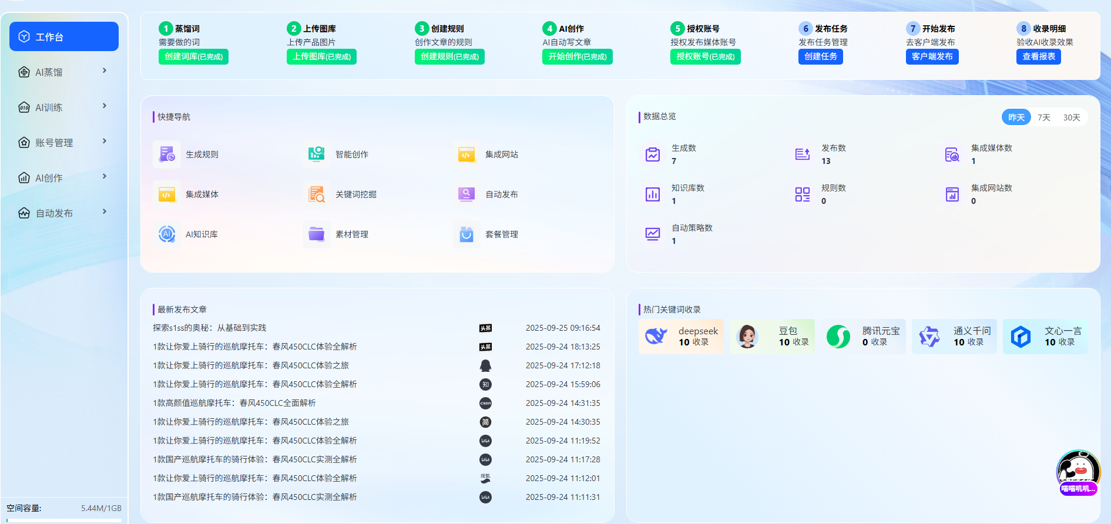Open the 素材管理 folder icon
Viewport: 1111px width, 524px height.
317,234
